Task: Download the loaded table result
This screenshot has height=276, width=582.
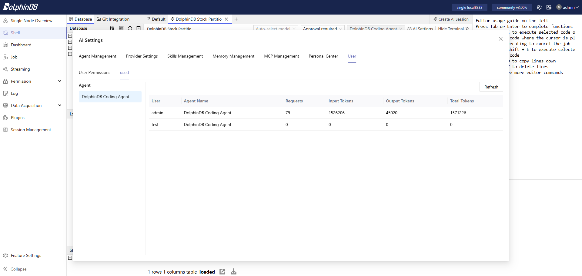Action: coord(234,272)
